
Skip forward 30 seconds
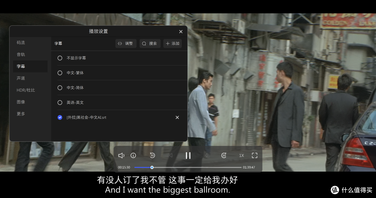click(224, 155)
